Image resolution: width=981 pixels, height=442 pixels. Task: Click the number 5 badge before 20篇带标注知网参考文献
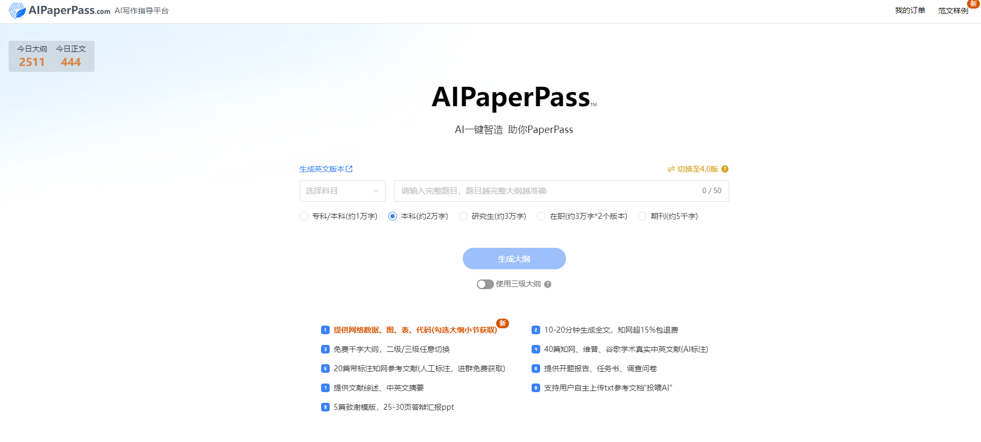pyautogui.click(x=325, y=369)
